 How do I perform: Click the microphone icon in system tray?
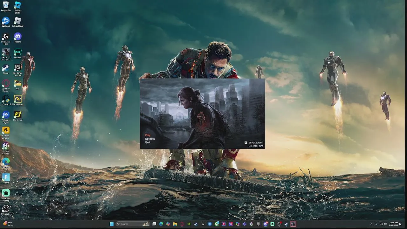[376, 224]
